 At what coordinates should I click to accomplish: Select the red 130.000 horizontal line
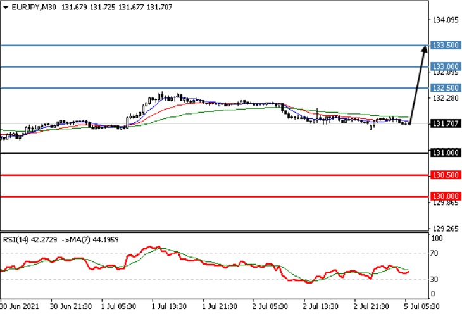[214, 196]
